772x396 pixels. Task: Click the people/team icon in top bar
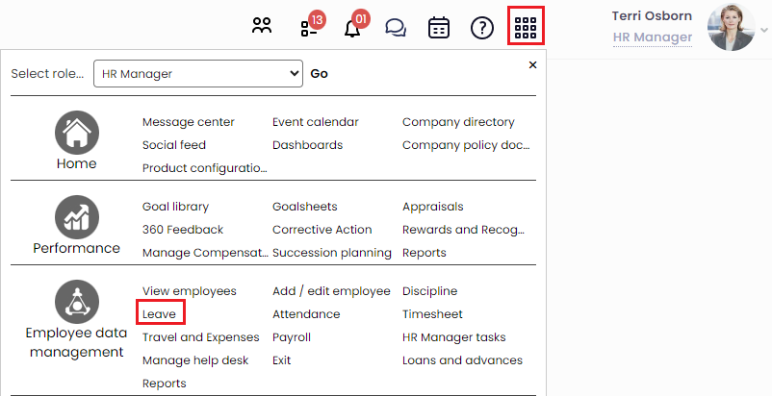point(262,27)
